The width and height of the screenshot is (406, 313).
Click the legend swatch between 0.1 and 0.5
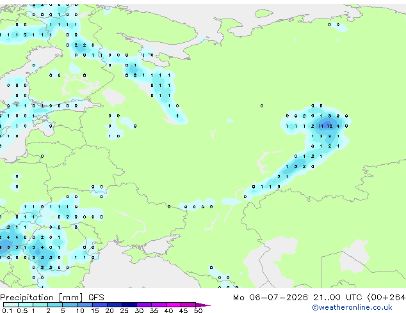pos(11,305)
